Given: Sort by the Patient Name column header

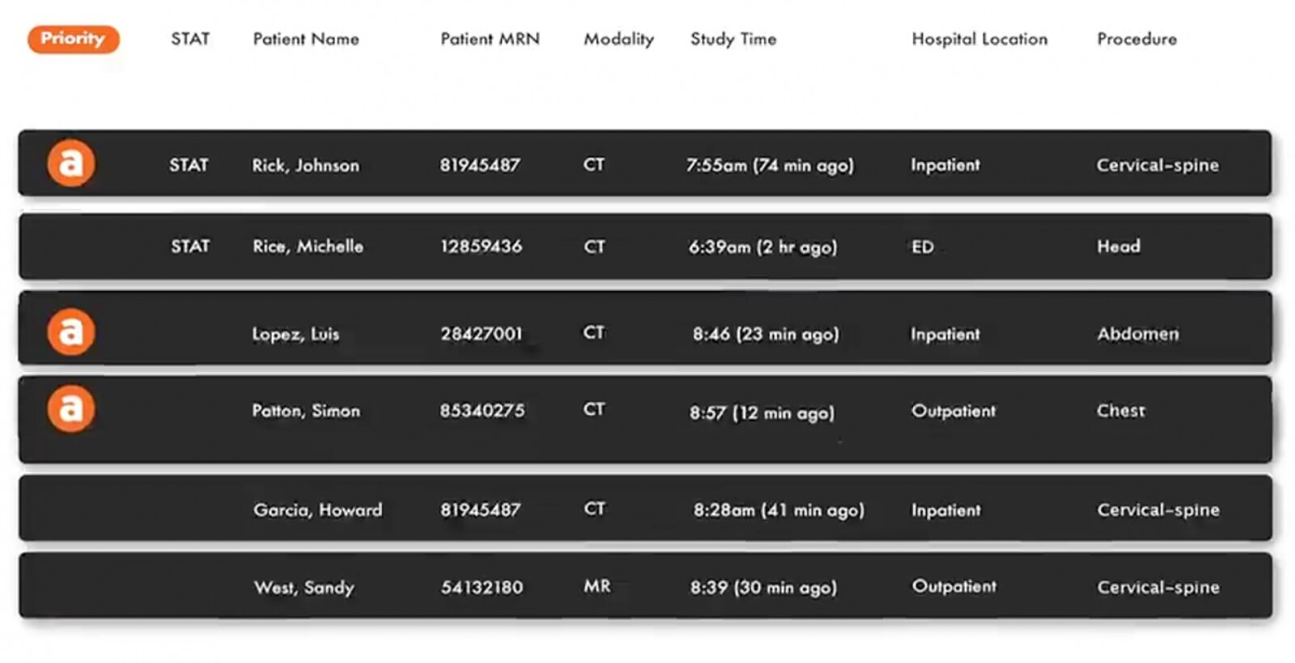Looking at the screenshot, I should point(306,39).
